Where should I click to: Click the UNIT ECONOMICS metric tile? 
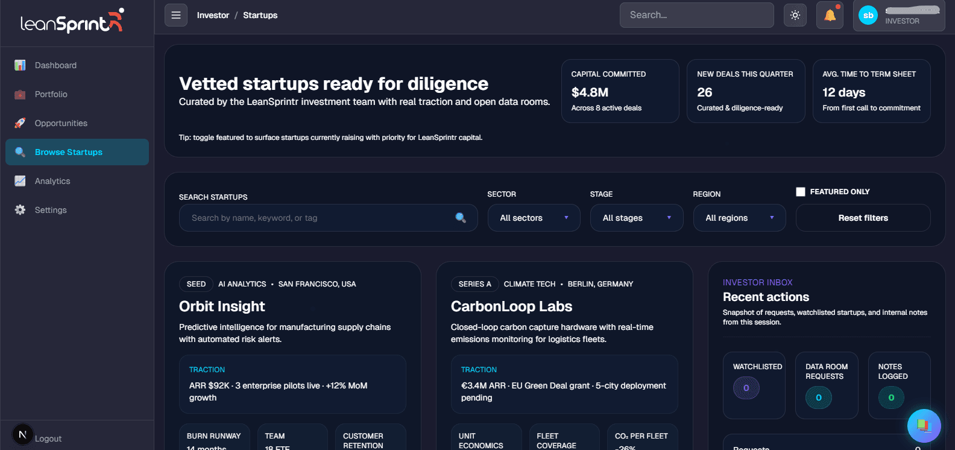click(487, 437)
